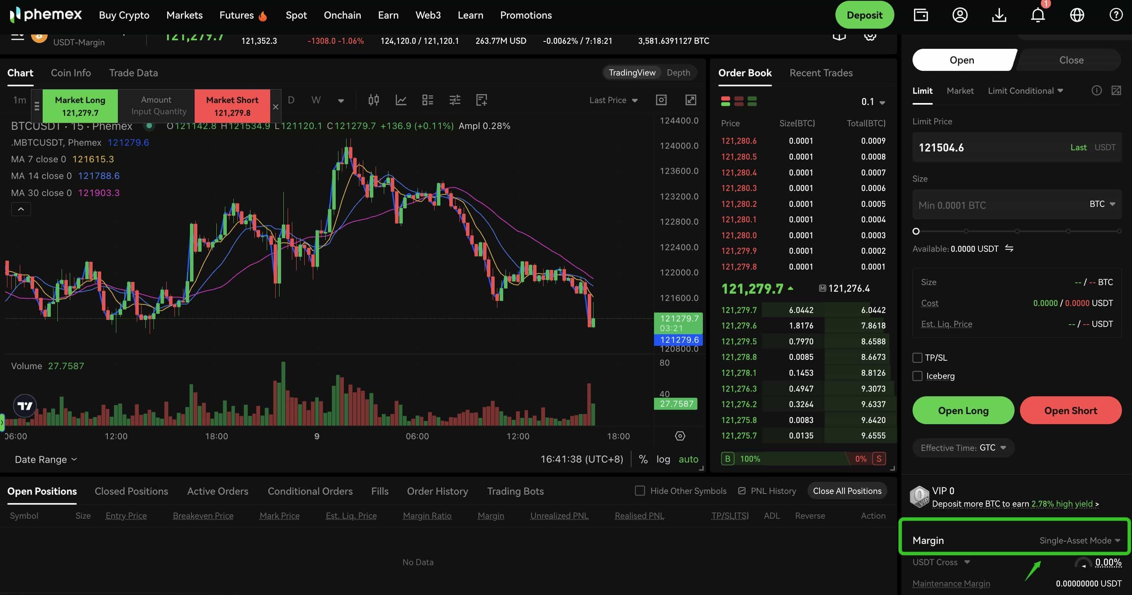Switch to the Closed Positions tab
The width and height of the screenshot is (1132, 595).
point(131,491)
